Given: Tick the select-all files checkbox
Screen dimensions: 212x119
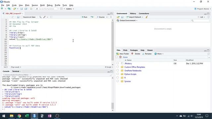Looking at the screenshot, I should tap(117, 57).
